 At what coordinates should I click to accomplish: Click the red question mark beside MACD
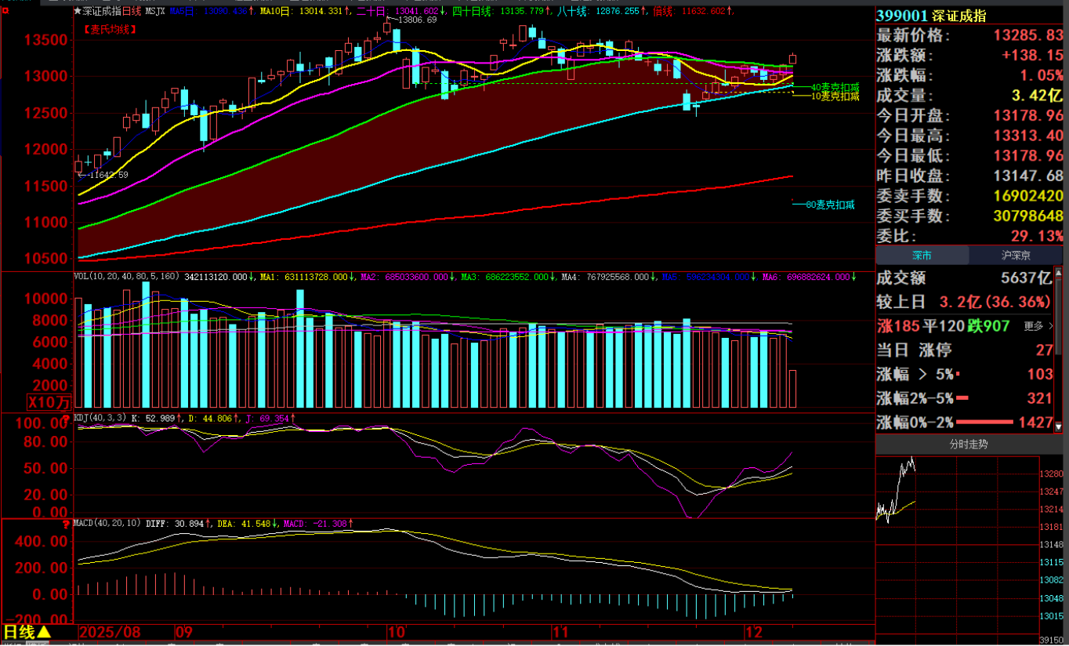click(x=66, y=524)
